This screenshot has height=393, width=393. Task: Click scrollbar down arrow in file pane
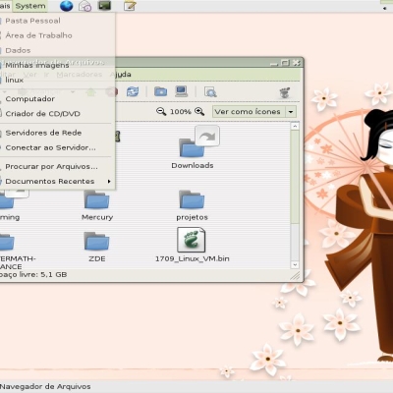tap(295, 264)
